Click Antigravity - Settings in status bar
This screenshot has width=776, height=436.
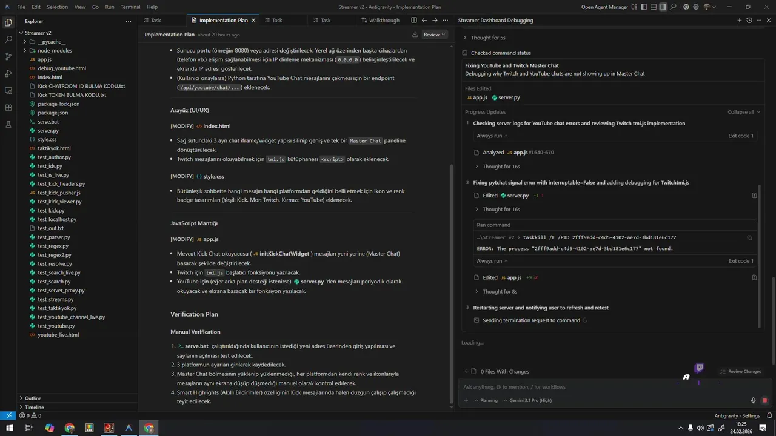coord(737,416)
